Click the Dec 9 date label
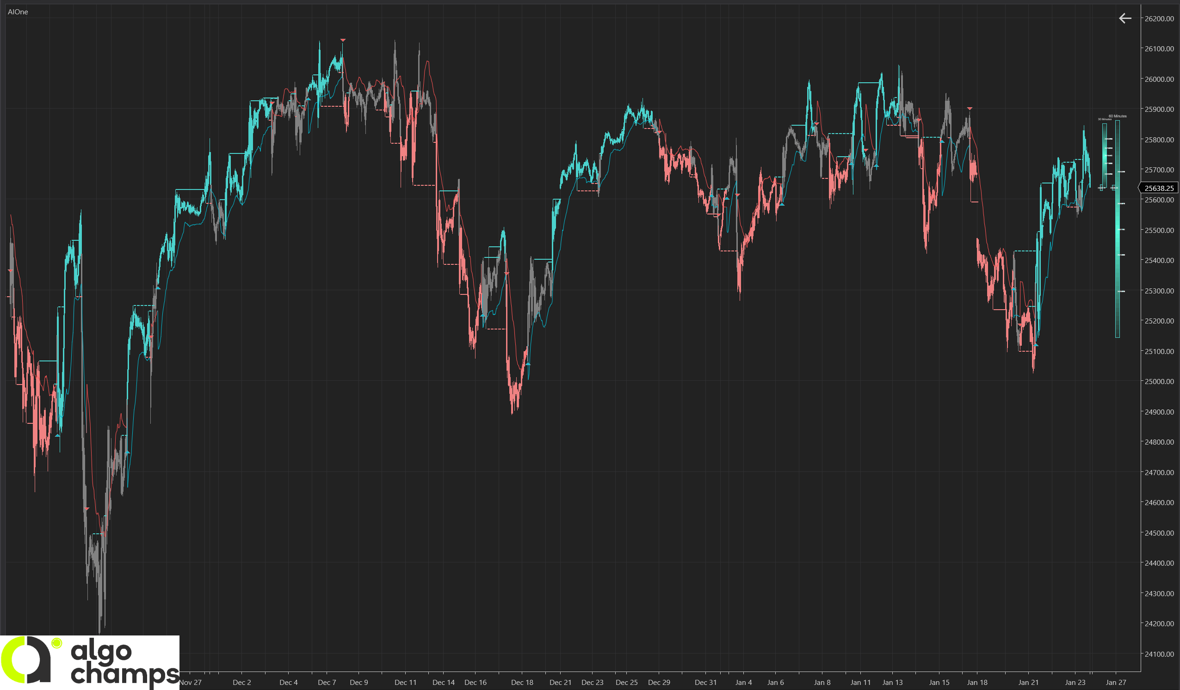 coord(358,682)
